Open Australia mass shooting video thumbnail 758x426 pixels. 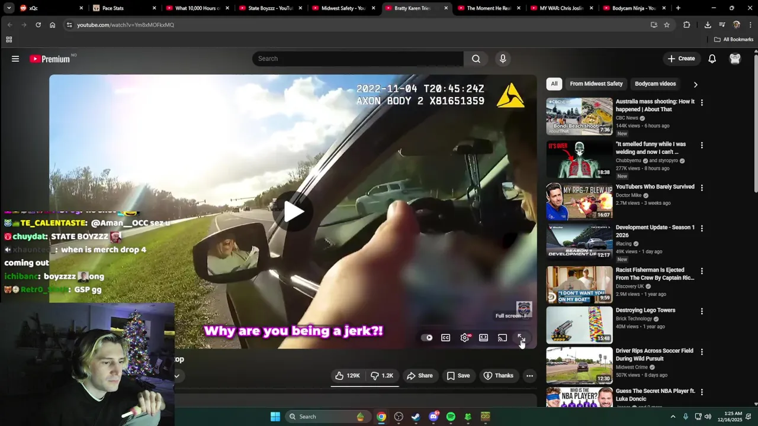pos(579,117)
